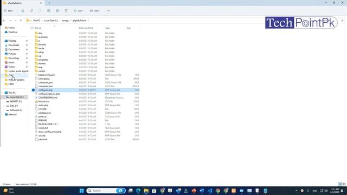The width and height of the screenshot is (347, 195).
Task: Open Task View on the taskbar
Action: 130,191
